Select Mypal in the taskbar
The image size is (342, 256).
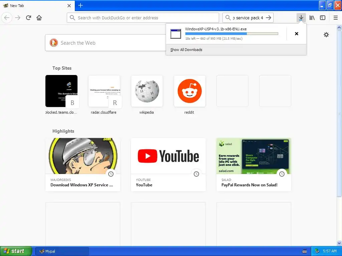pos(62,251)
